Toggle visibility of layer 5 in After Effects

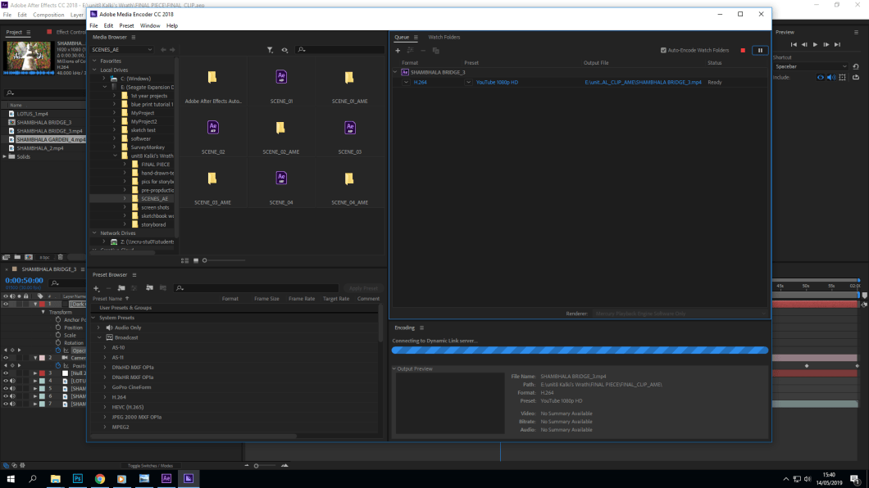coord(6,388)
